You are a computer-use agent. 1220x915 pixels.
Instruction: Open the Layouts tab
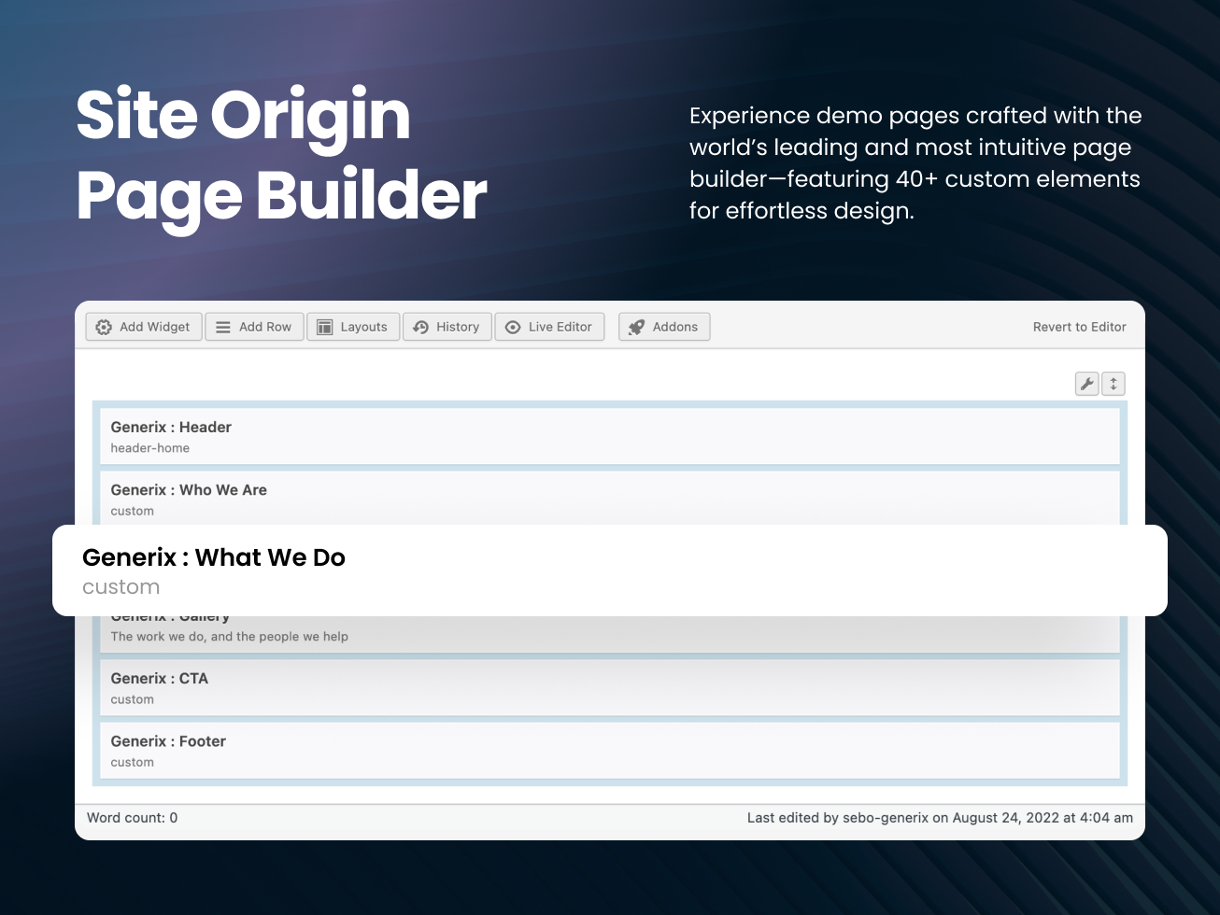click(x=353, y=327)
